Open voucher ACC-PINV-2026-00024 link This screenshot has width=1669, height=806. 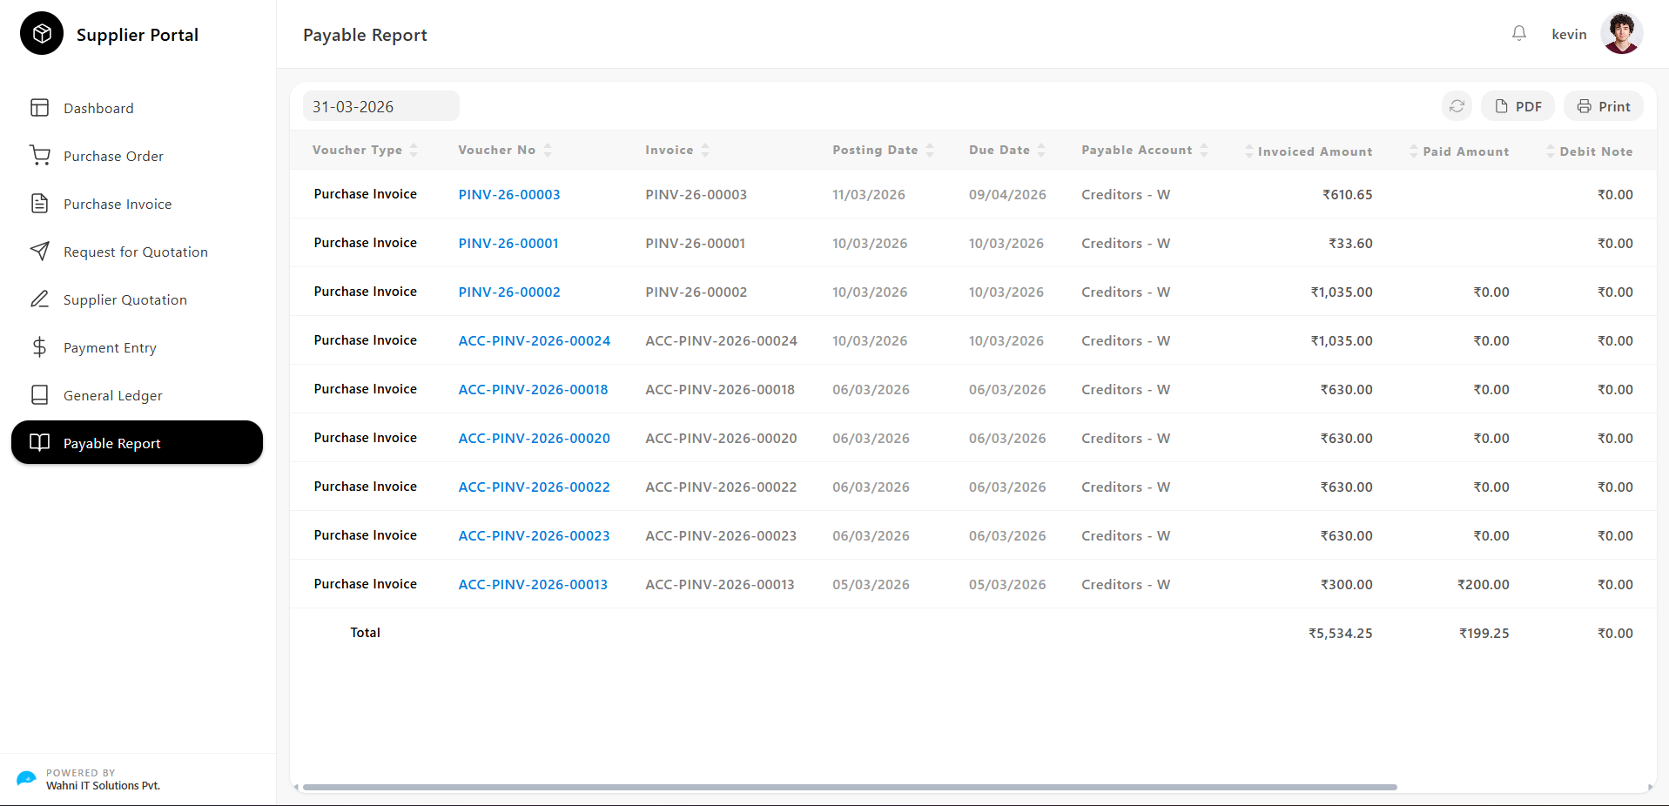(535, 340)
